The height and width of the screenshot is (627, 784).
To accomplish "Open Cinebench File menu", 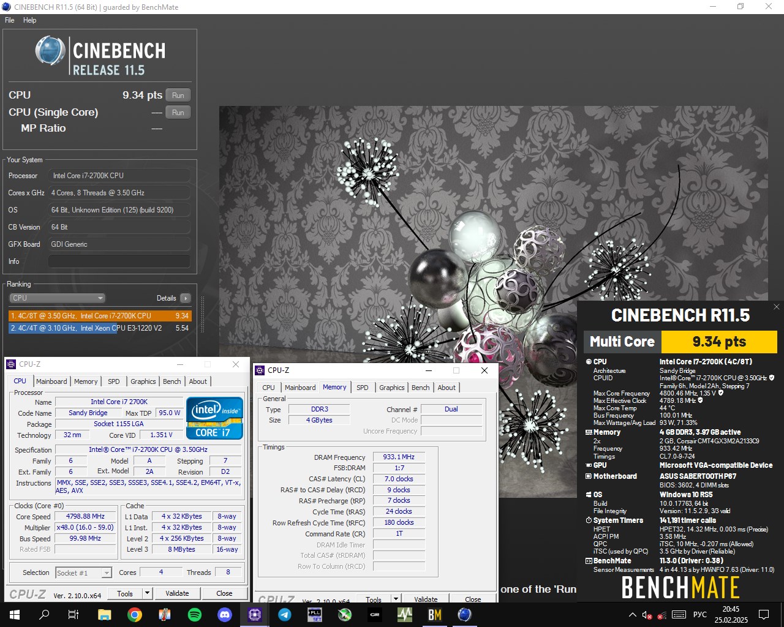I will 10,20.
